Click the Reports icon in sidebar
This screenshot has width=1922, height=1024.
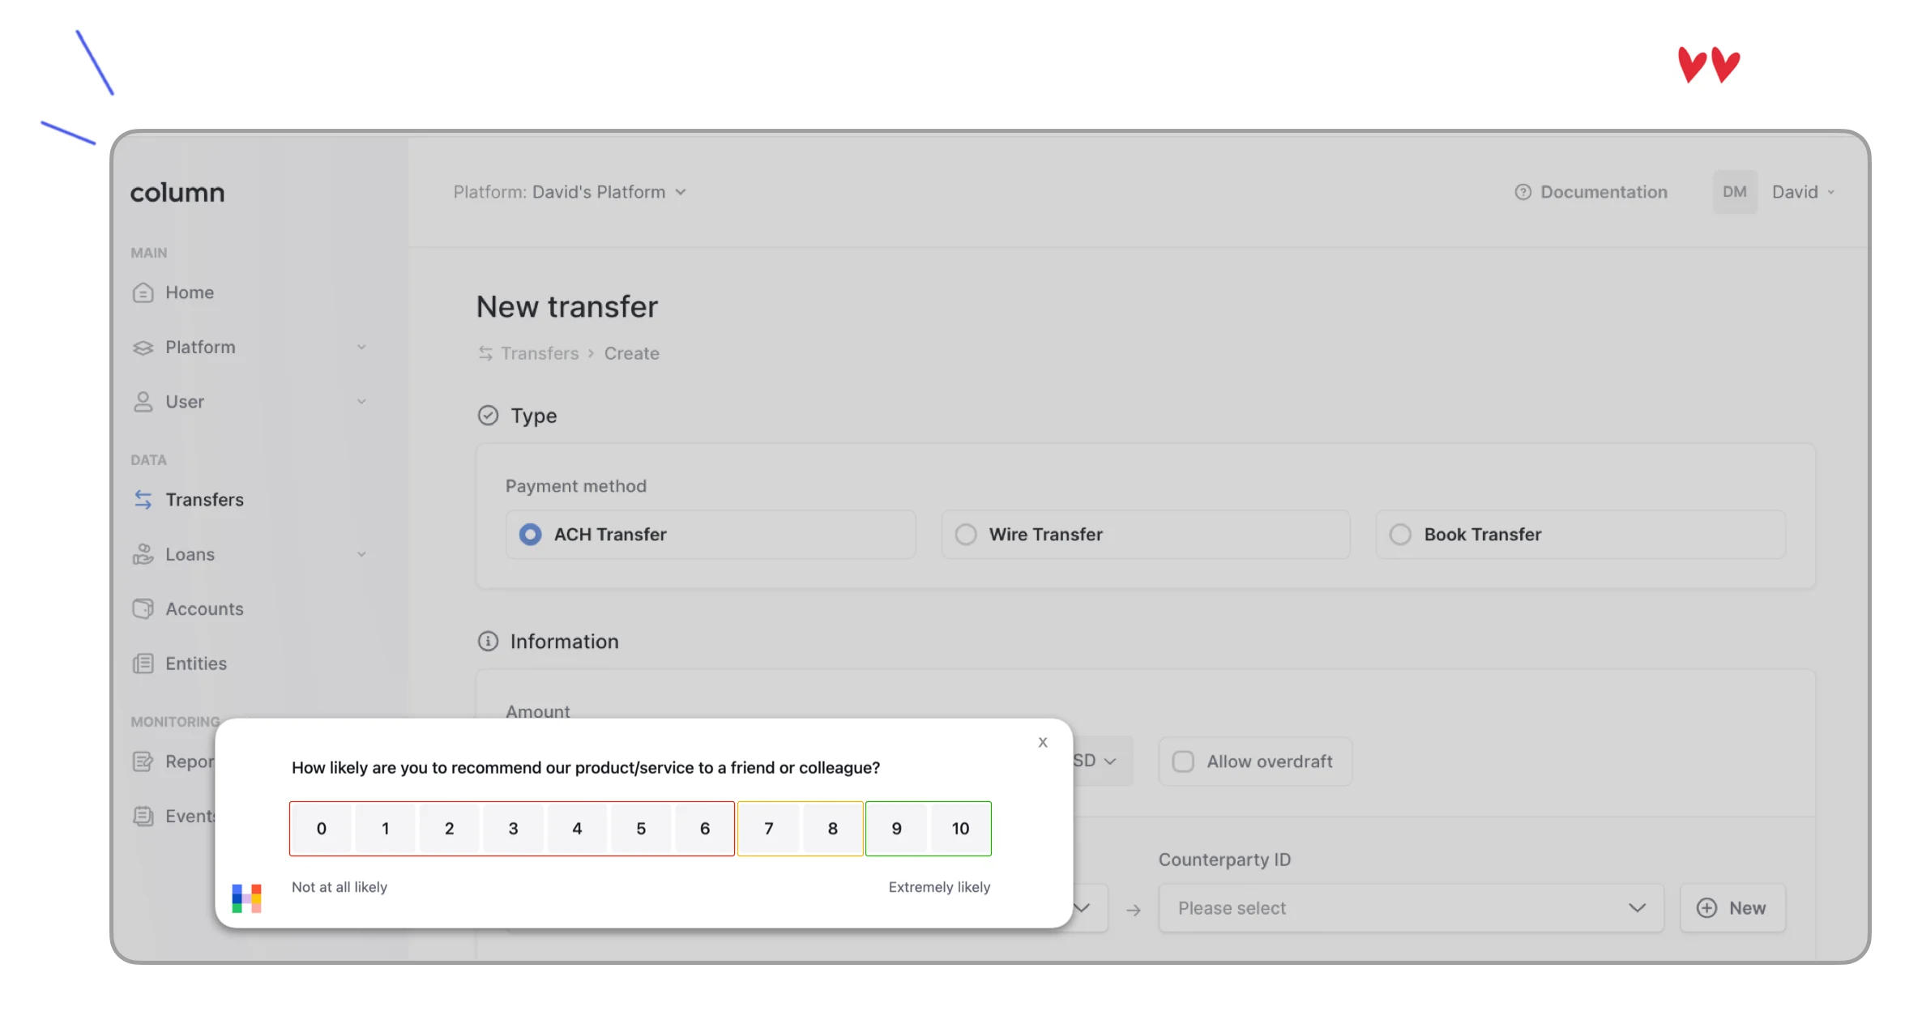coord(143,762)
